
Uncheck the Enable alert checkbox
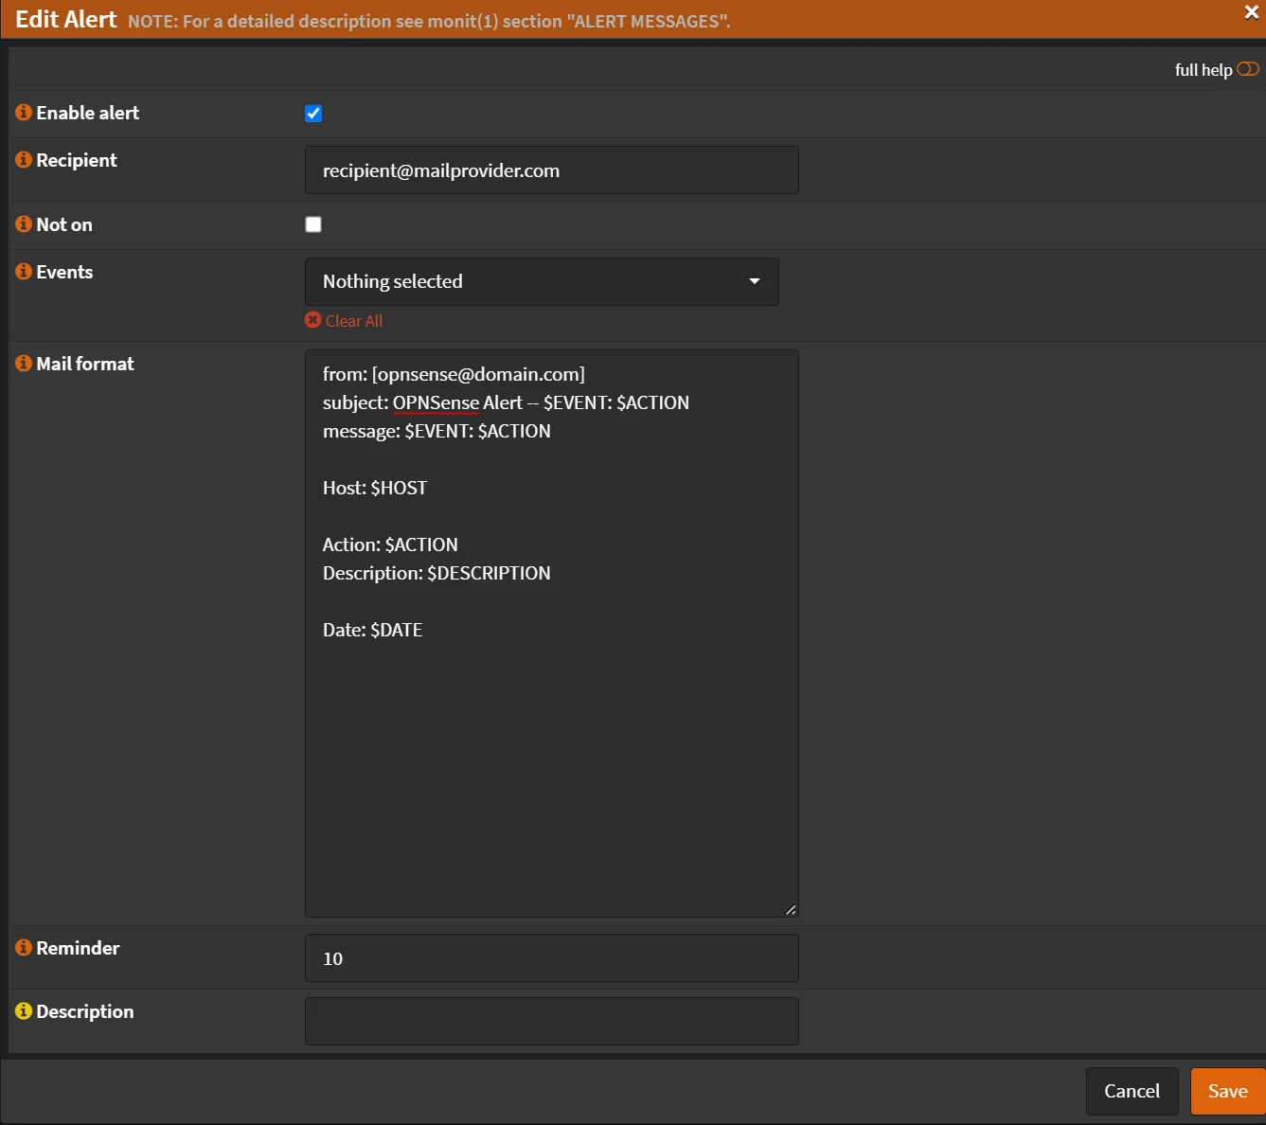[313, 114]
